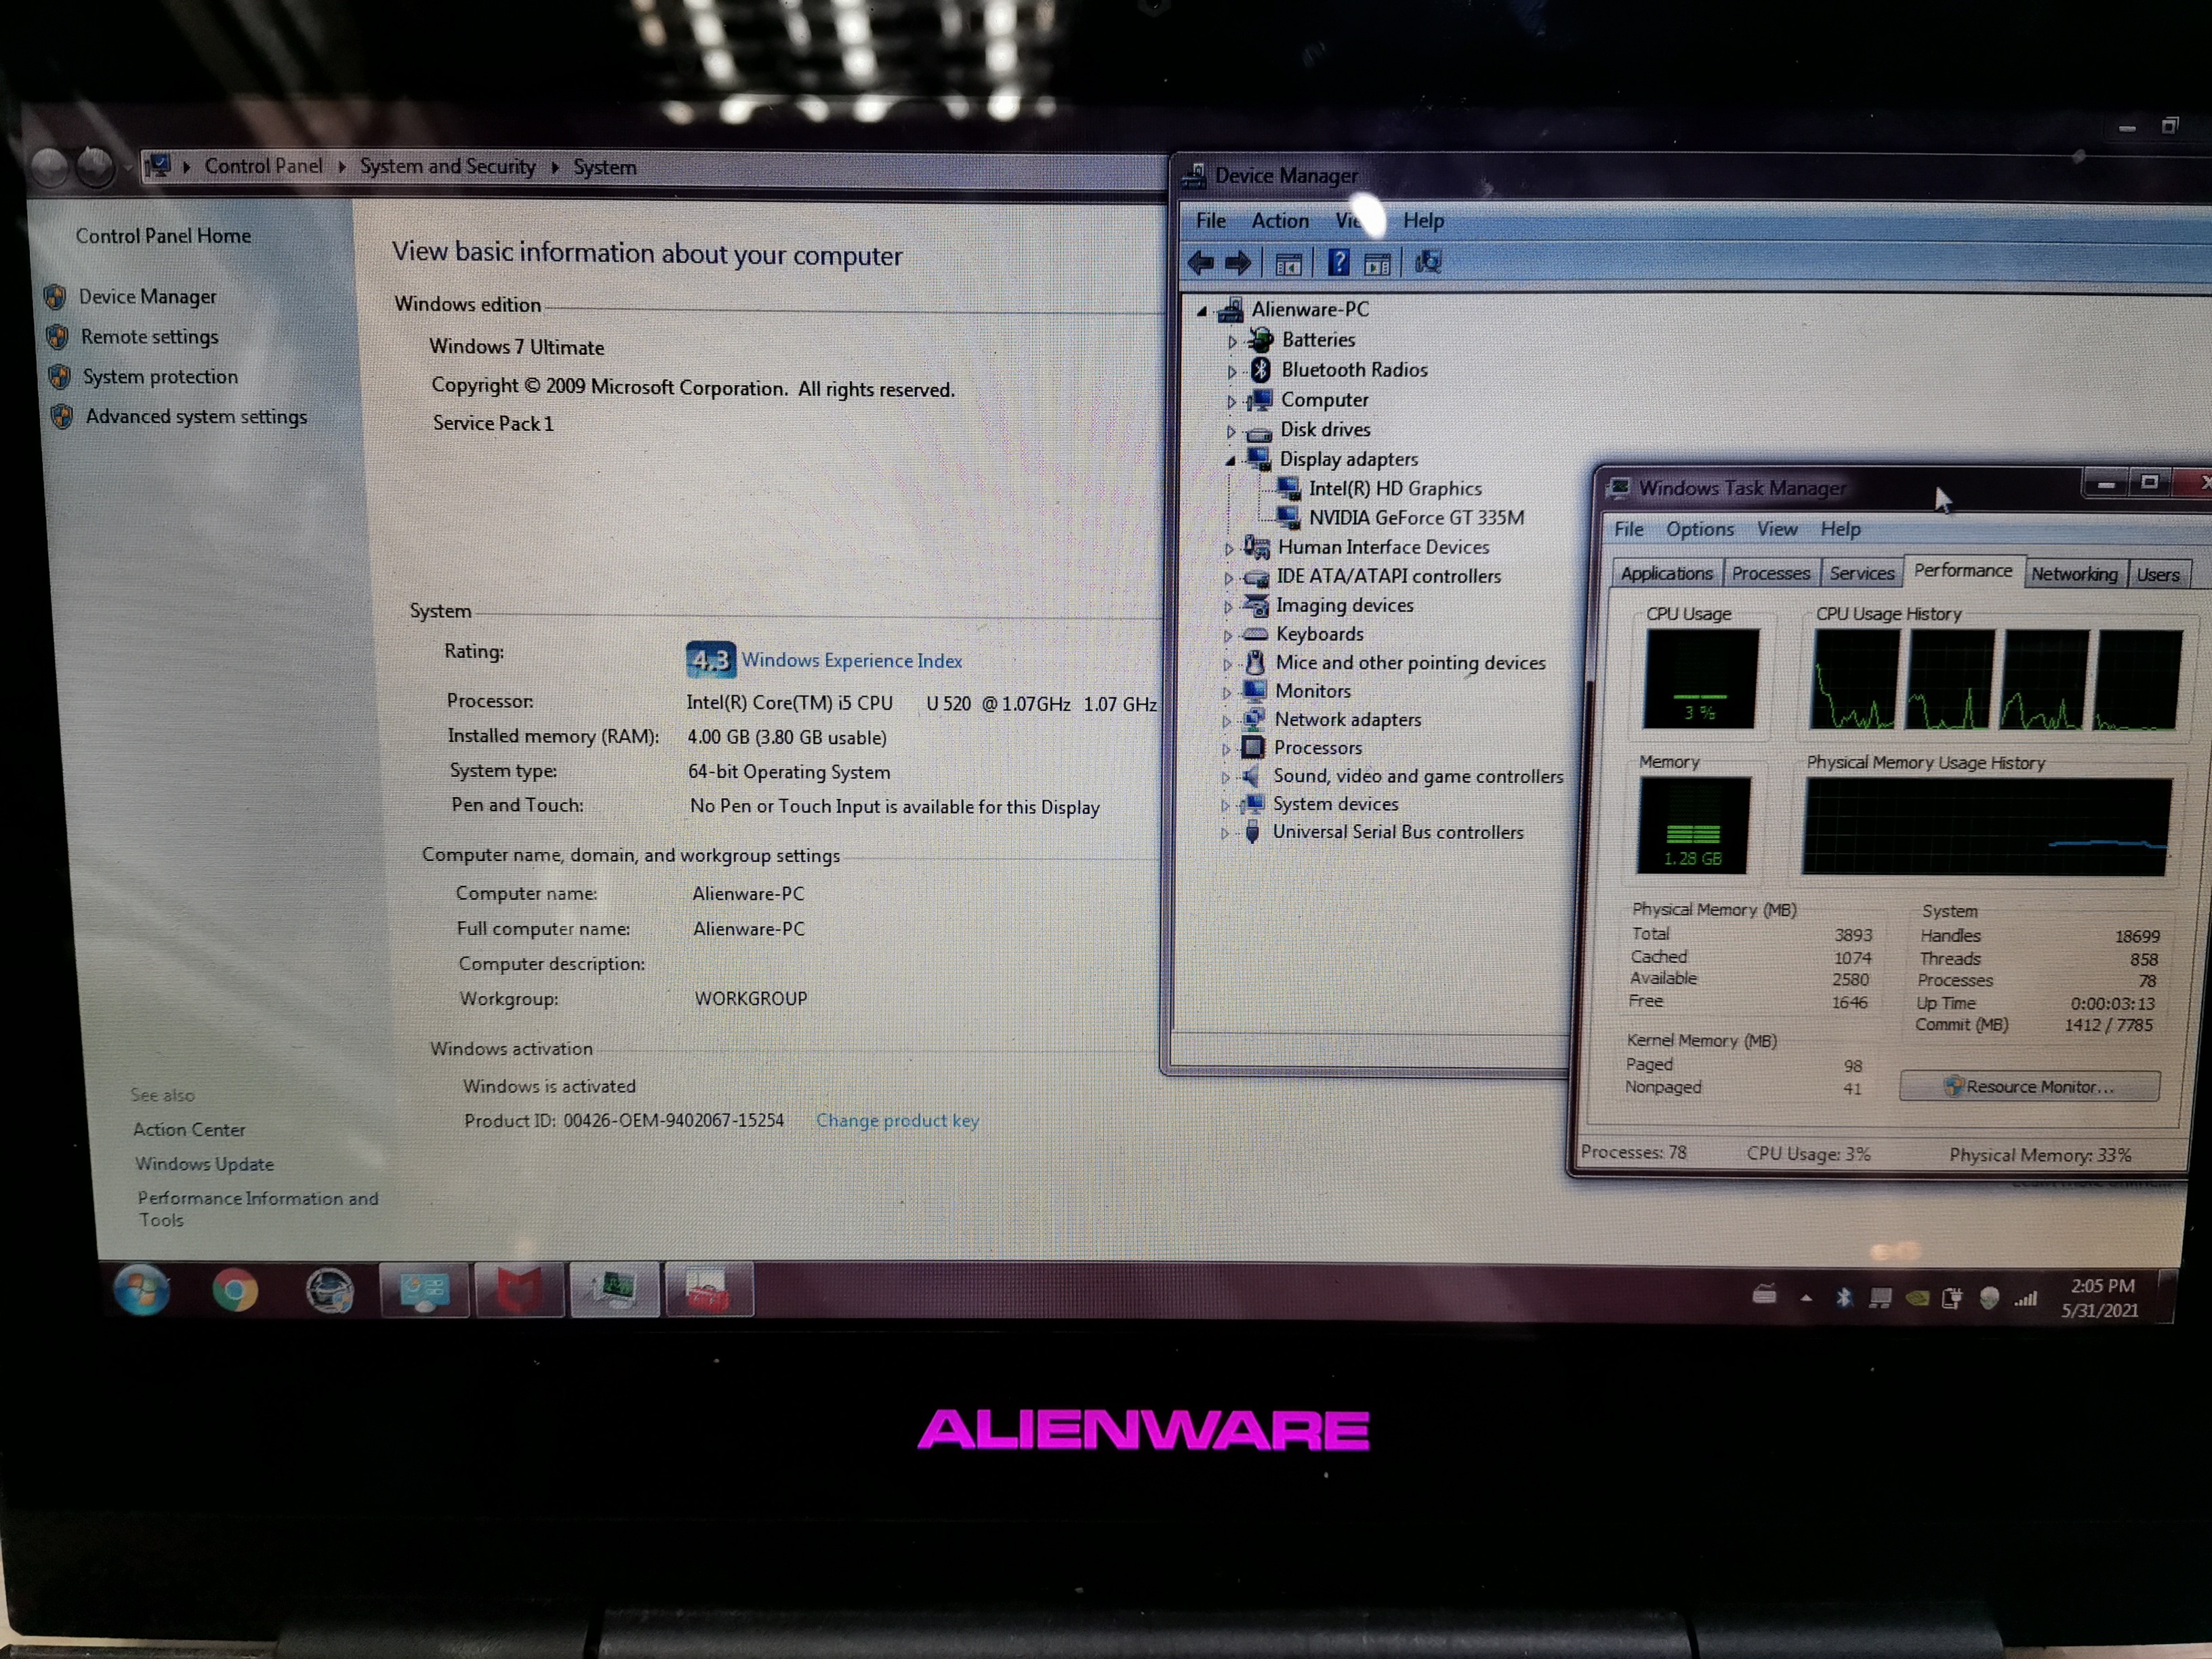Click the Scan for hardware changes toolbar icon
The image size is (2212, 1659).
(1428, 262)
